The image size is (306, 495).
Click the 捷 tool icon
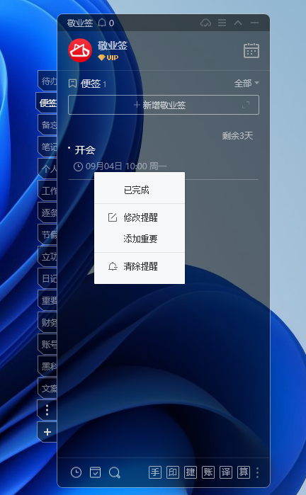point(191,472)
